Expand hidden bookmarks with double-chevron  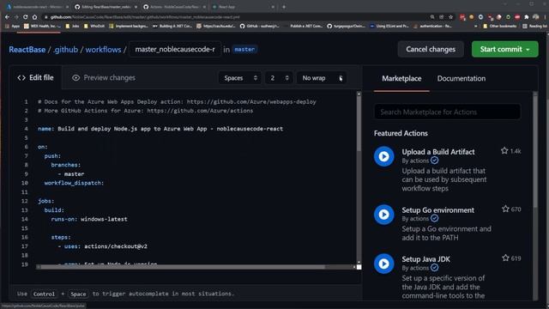(x=475, y=26)
